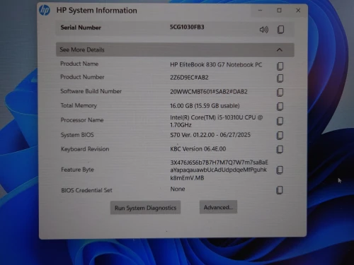This screenshot has height=265, width=354.
Task: Copy the Keyboard Revision value
Action: (x=280, y=149)
